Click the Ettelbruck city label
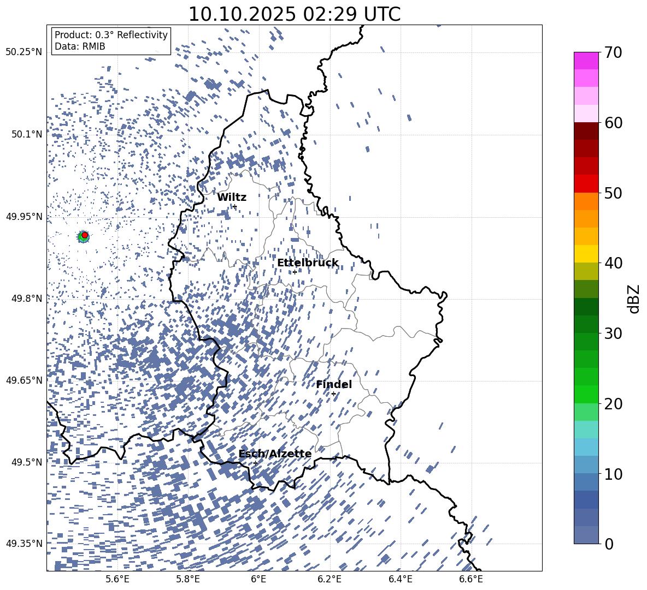 click(308, 263)
